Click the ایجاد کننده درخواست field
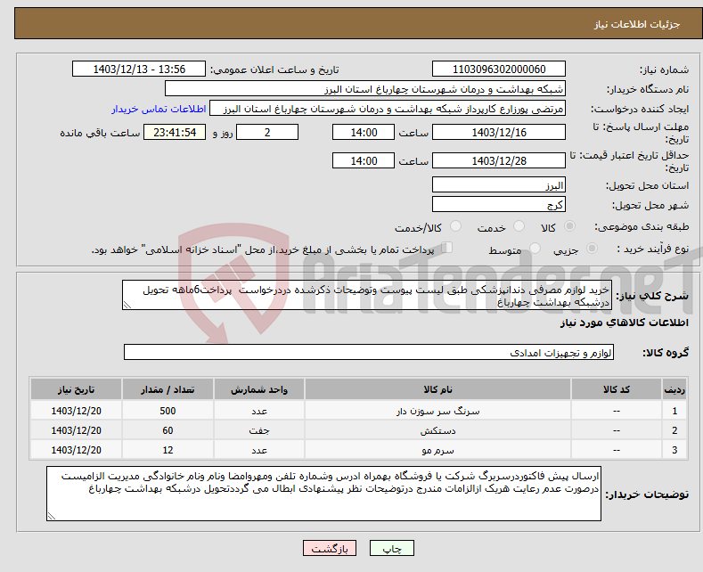This screenshot has height=572, width=703. (x=388, y=109)
